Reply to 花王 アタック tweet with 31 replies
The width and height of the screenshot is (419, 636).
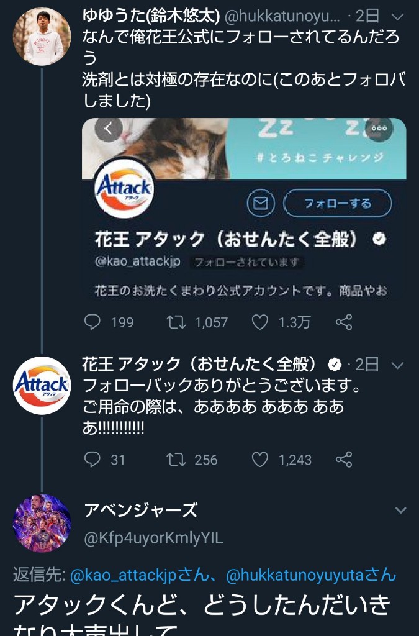92,460
